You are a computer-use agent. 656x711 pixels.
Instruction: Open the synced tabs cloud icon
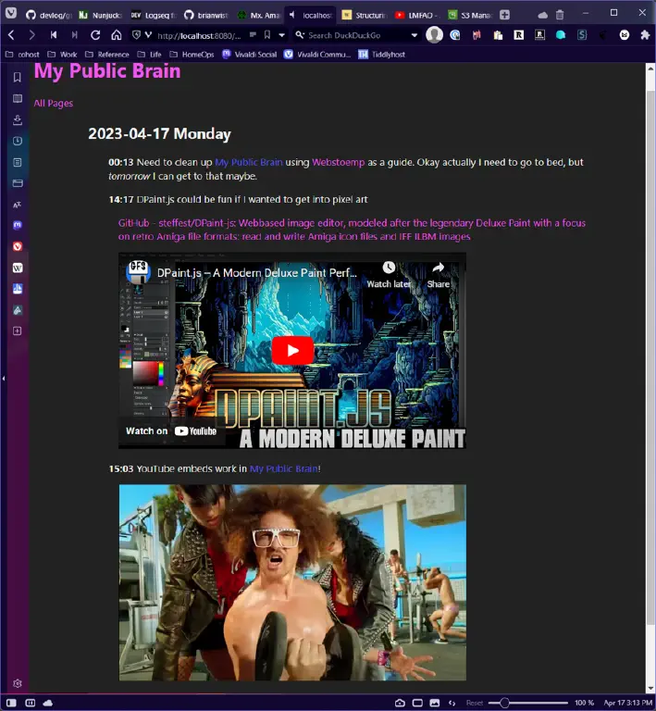[542, 15]
